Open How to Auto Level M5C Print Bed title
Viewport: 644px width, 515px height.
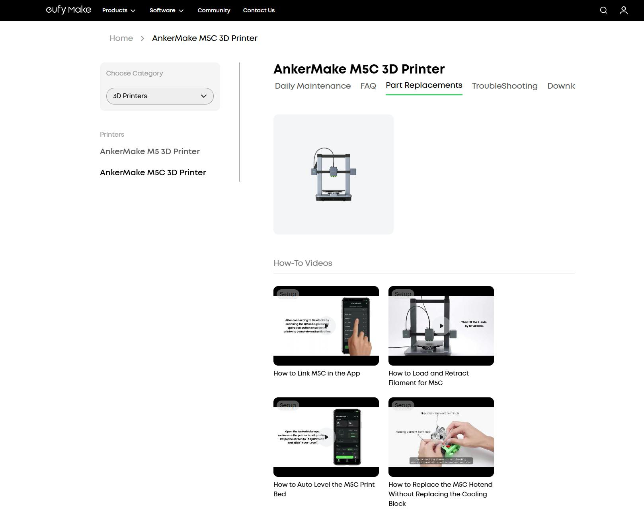[324, 489]
